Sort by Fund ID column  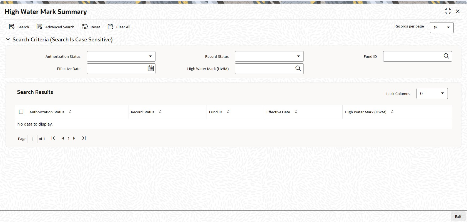228,112
